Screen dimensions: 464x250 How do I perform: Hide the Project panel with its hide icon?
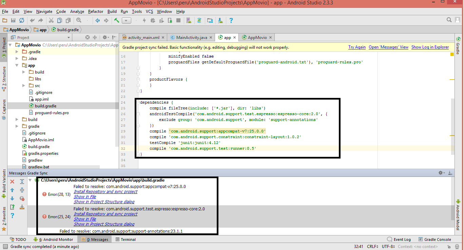tap(114, 37)
